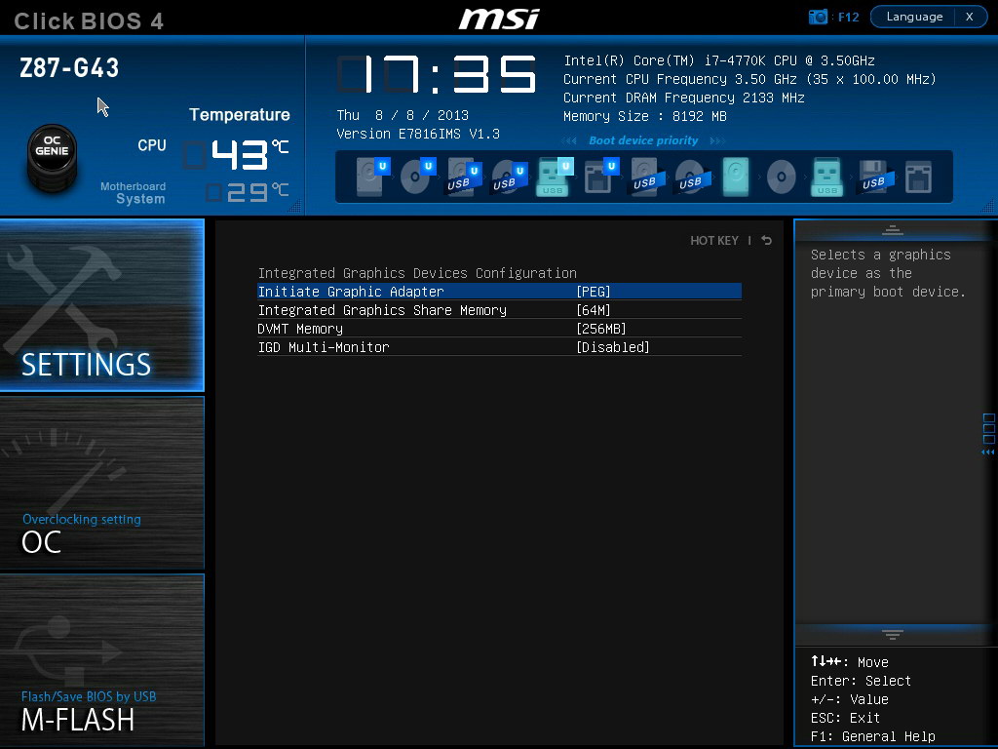The height and width of the screenshot is (749, 998).
Task: Click the X button beside Language
Action: [x=970, y=17]
